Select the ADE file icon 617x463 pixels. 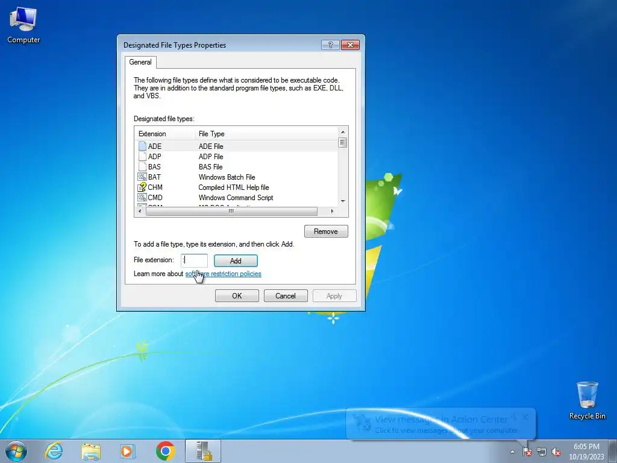click(x=142, y=146)
